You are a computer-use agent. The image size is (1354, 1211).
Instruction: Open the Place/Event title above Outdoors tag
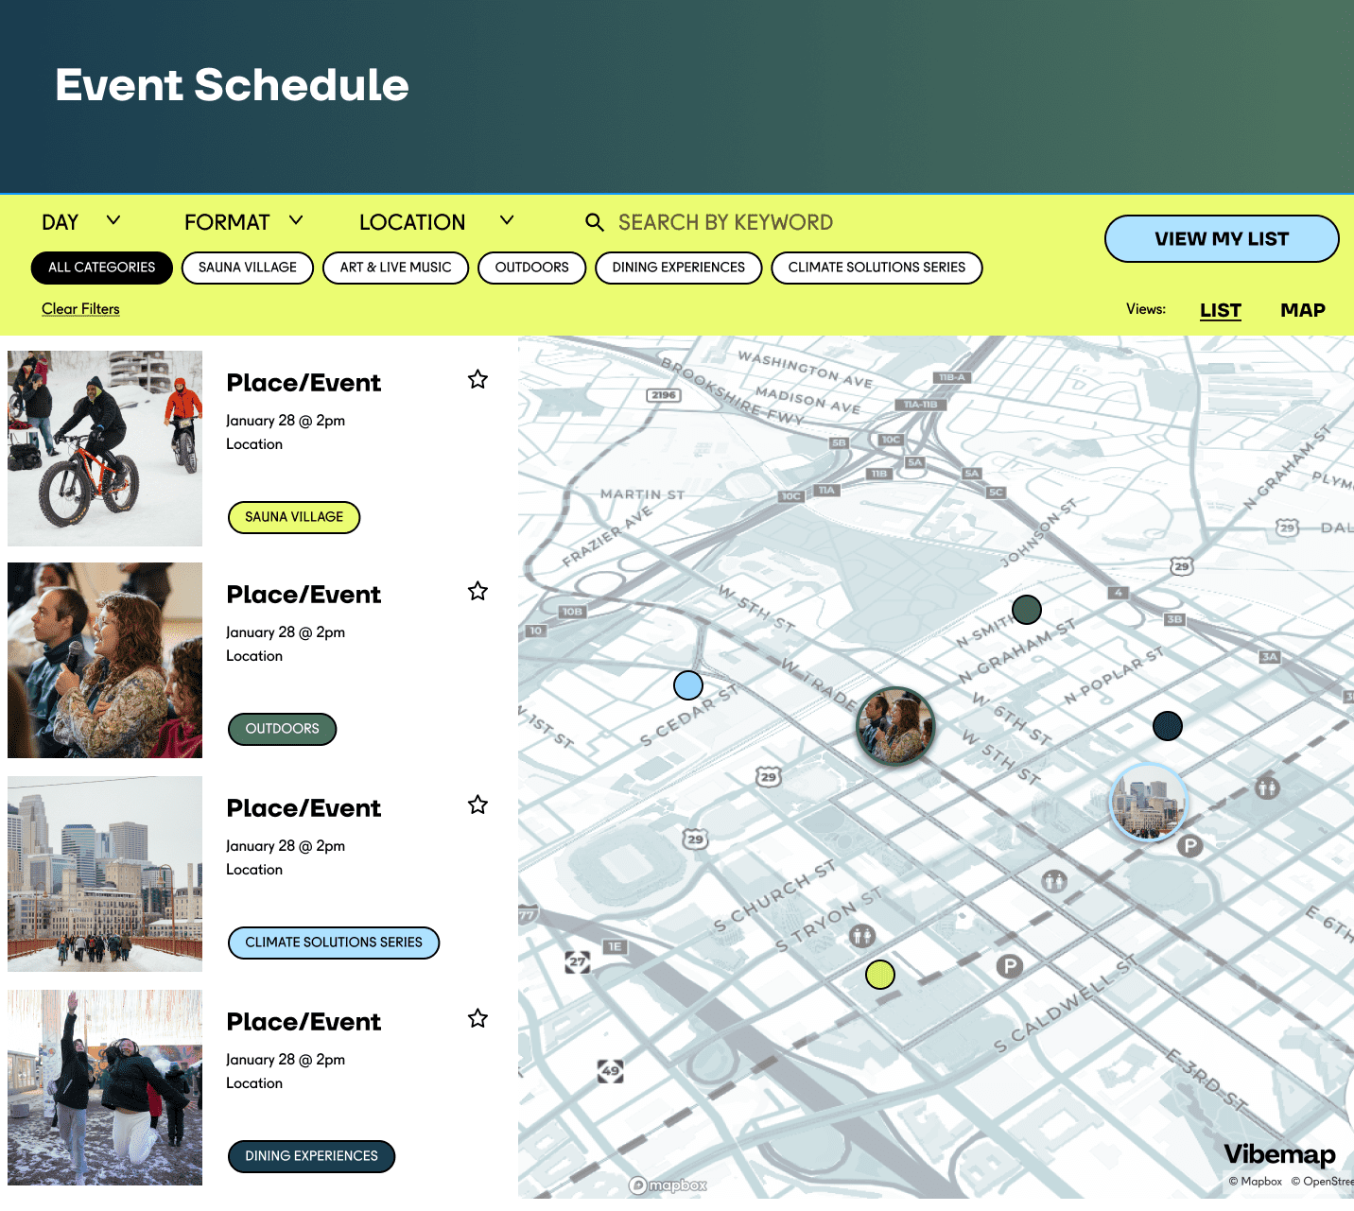tap(304, 595)
